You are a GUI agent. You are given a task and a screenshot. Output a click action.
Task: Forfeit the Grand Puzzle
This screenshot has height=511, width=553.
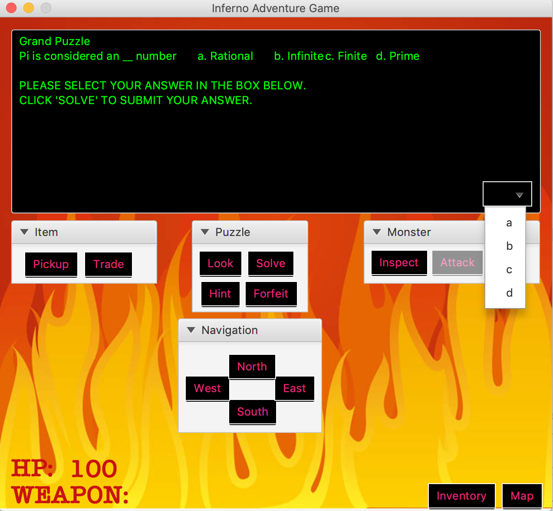pos(271,294)
